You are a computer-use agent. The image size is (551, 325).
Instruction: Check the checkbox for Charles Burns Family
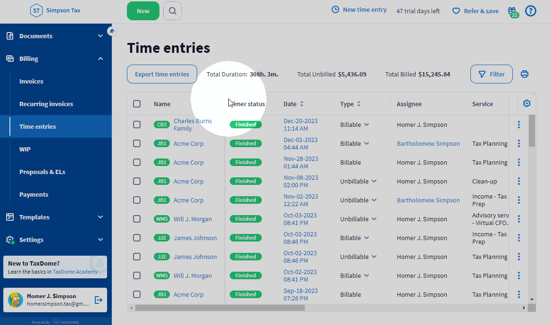pos(137,125)
